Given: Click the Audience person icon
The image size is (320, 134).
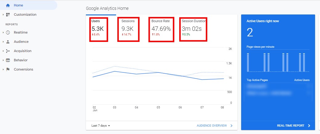Looking at the screenshot, I should coord(8,42).
